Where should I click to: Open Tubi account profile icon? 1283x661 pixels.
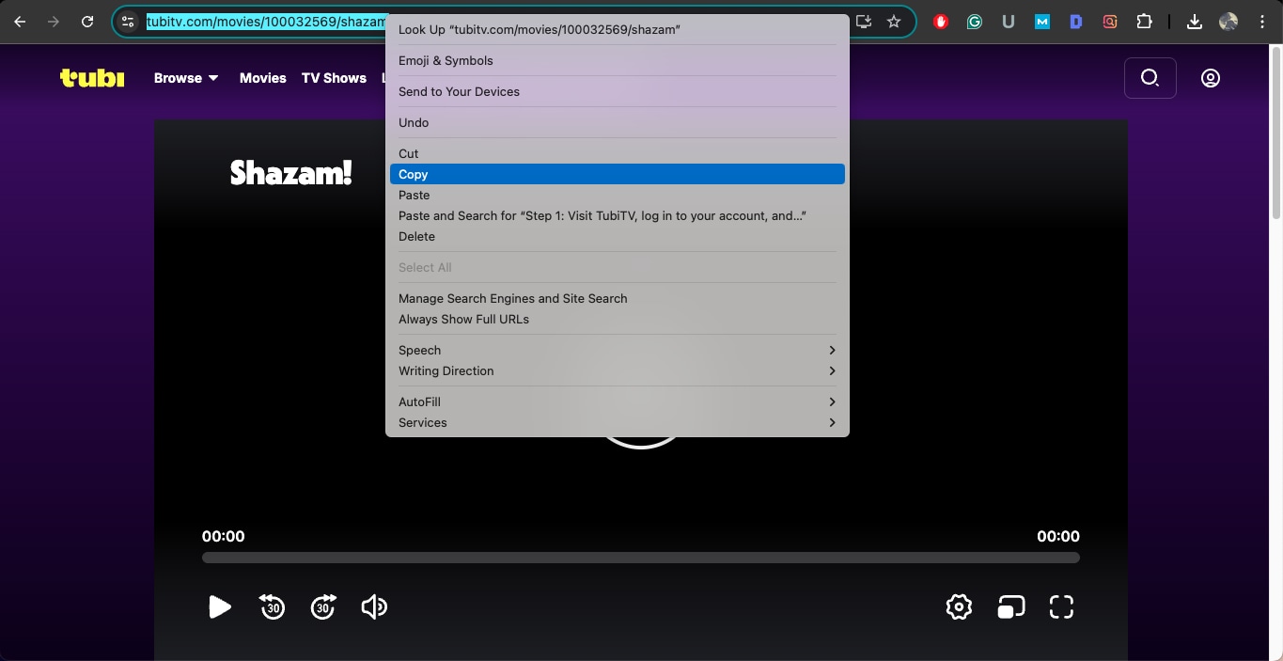1211,78
